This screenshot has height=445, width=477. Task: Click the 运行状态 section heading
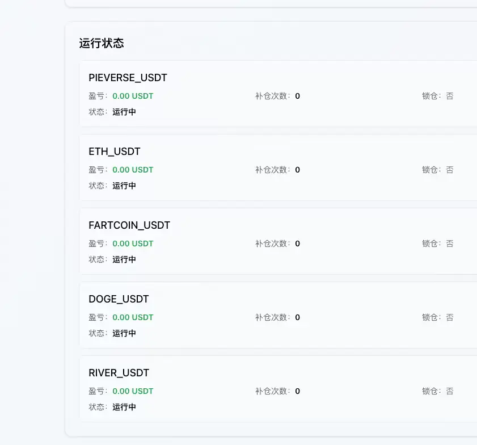pyautogui.click(x=102, y=43)
